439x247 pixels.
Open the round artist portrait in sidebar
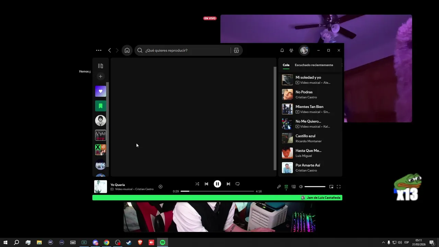100,120
